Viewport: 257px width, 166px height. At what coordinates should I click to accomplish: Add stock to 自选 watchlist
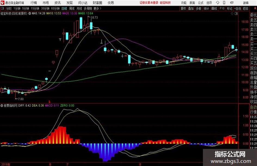tap(238, 8)
